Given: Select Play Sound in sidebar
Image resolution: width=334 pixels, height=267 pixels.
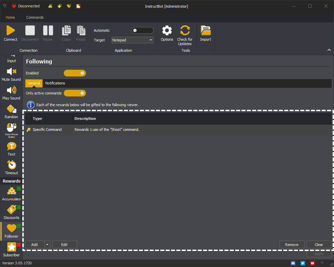Looking at the screenshot, I should (x=11, y=93).
